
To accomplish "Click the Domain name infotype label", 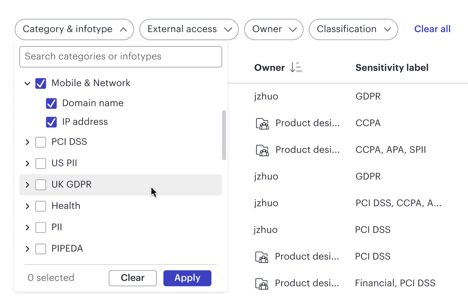I will point(93,103).
